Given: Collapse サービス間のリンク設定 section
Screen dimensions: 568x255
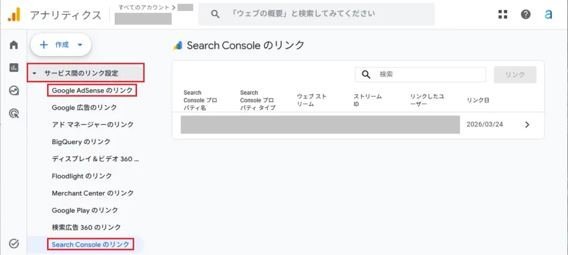Looking at the screenshot, I should (34, 73).
